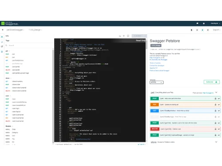Select the edit pencil icon in left rail
This screenshot has height=166, width=222.
(2, 46)
